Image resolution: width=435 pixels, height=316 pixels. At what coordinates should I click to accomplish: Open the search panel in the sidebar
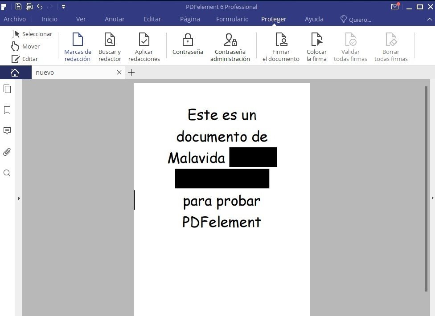[x=7, y=173]
